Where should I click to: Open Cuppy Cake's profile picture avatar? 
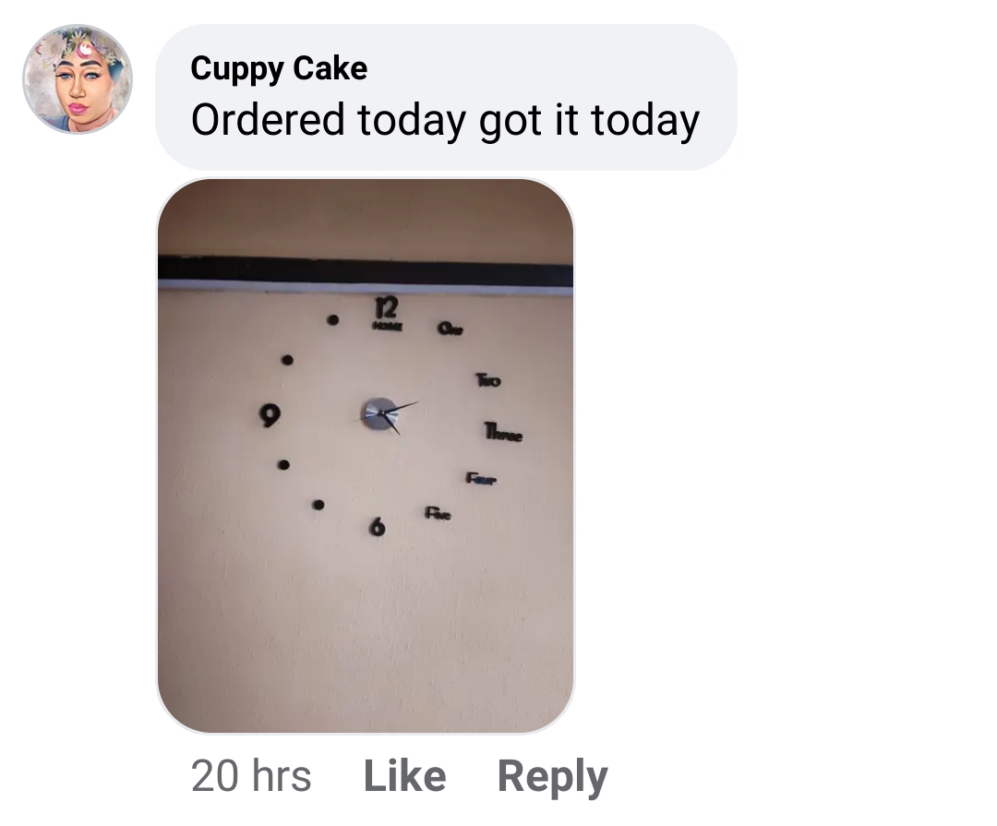[x=78, y=79]
